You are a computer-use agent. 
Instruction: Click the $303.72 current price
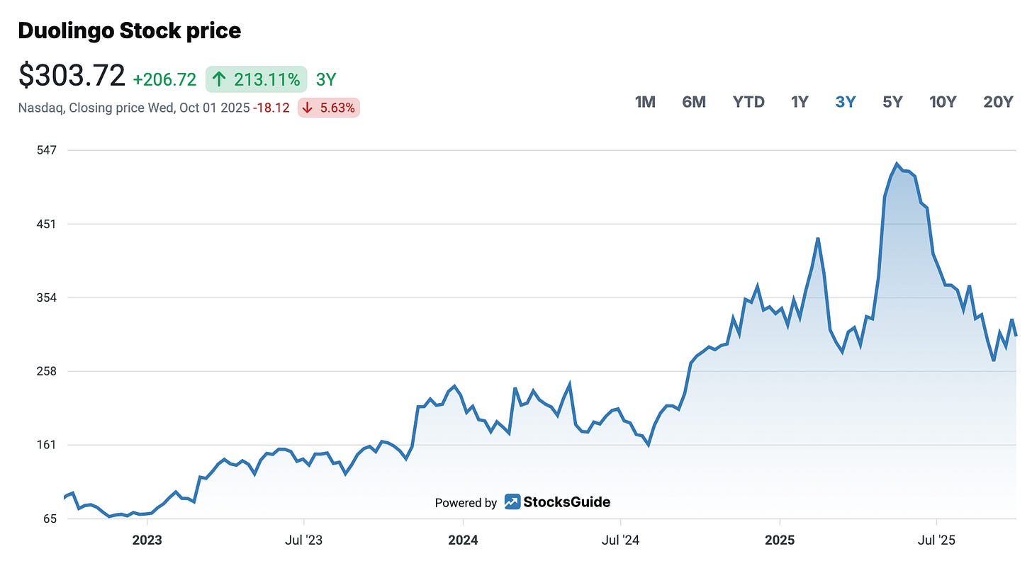click(x=71, y=74)
